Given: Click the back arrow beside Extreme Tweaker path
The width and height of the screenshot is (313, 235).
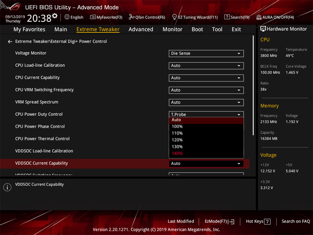Looking at the screenshot, I should 10,42.
